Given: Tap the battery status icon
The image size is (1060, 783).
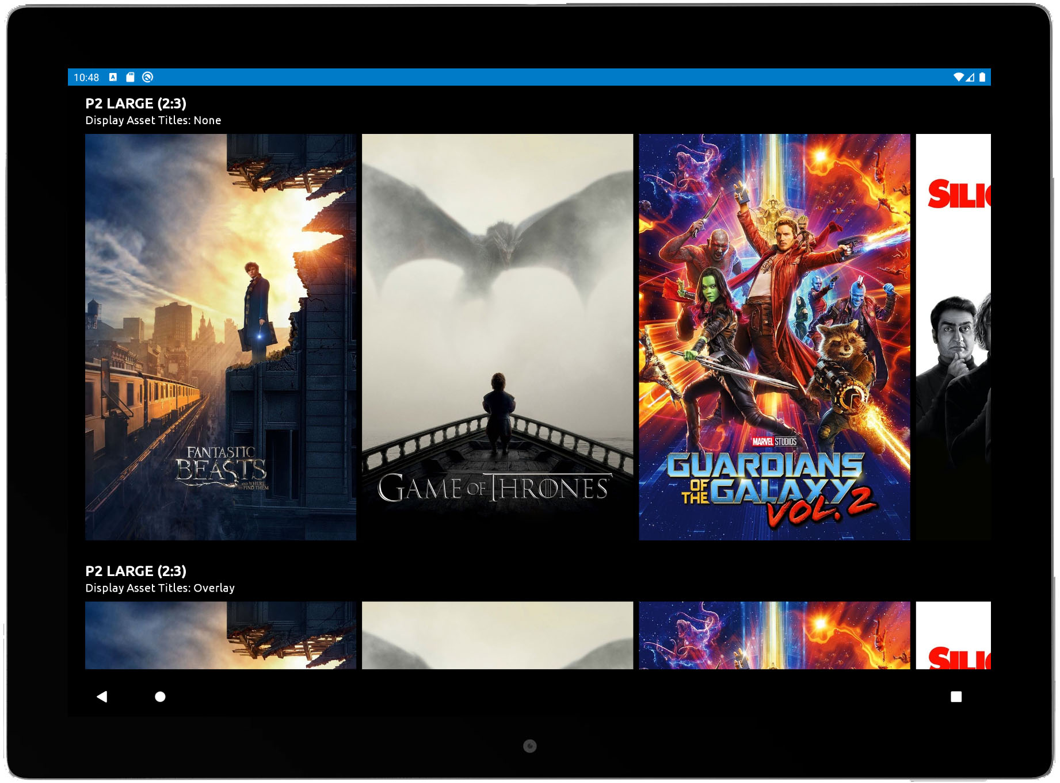Looking at the screenshot, I should tap(982, 77).
